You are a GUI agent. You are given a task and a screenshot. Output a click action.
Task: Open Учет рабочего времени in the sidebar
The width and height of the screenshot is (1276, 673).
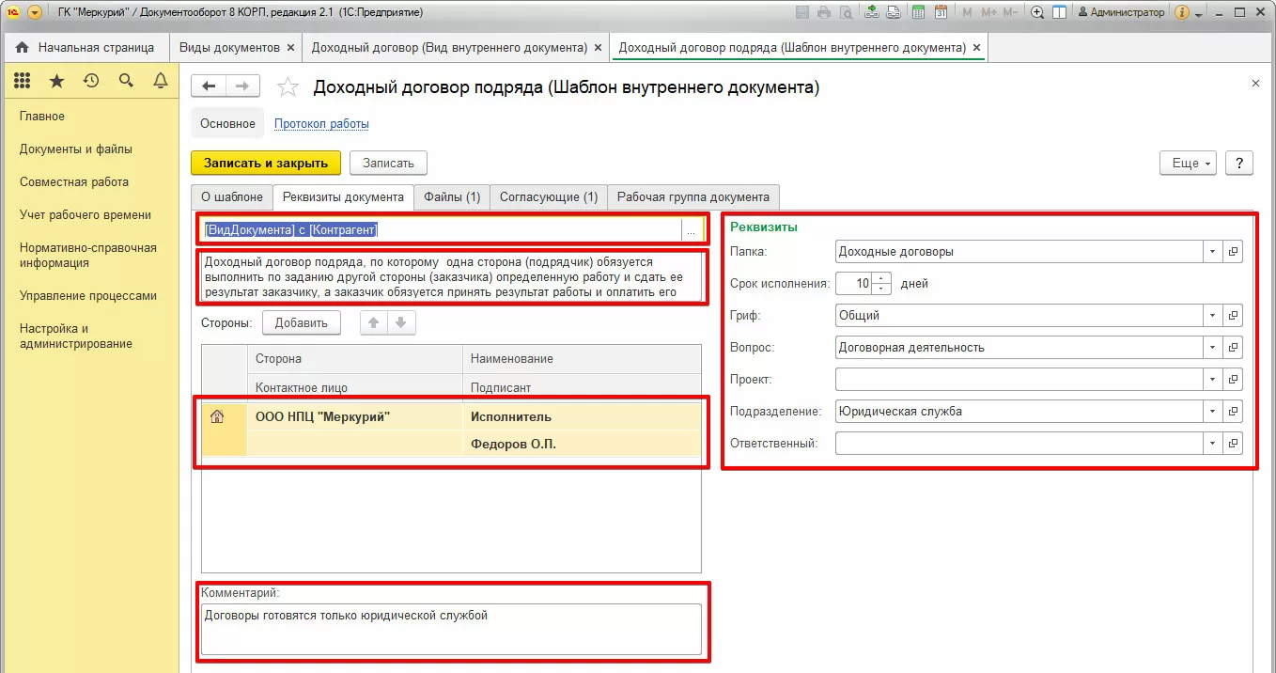coord(86,214)
